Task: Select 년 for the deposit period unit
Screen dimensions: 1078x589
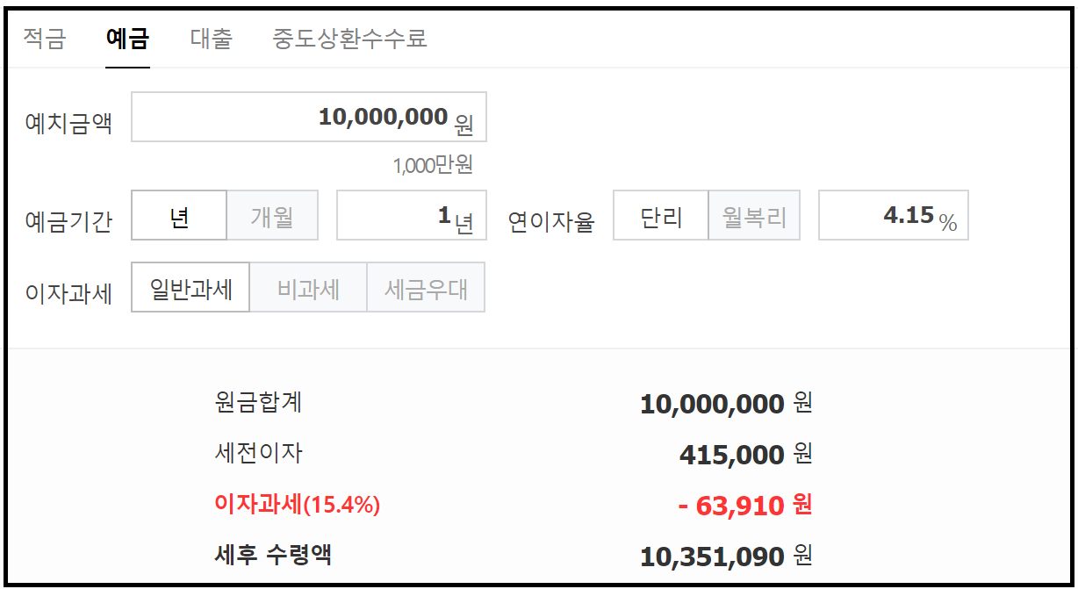Action: click(x=178, y=215)
